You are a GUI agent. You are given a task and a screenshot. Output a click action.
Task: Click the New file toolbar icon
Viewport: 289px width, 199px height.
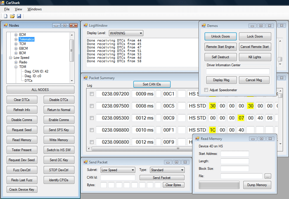pyautogui.click(x=5, y=16)
